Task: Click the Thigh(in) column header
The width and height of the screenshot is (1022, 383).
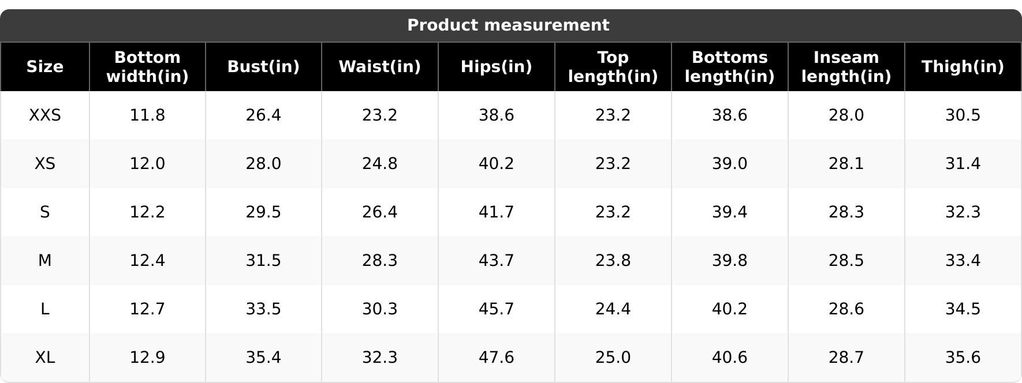Action: point(963,67)
